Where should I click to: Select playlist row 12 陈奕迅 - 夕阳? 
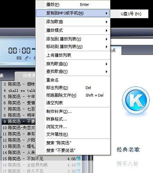pos(18,140)
